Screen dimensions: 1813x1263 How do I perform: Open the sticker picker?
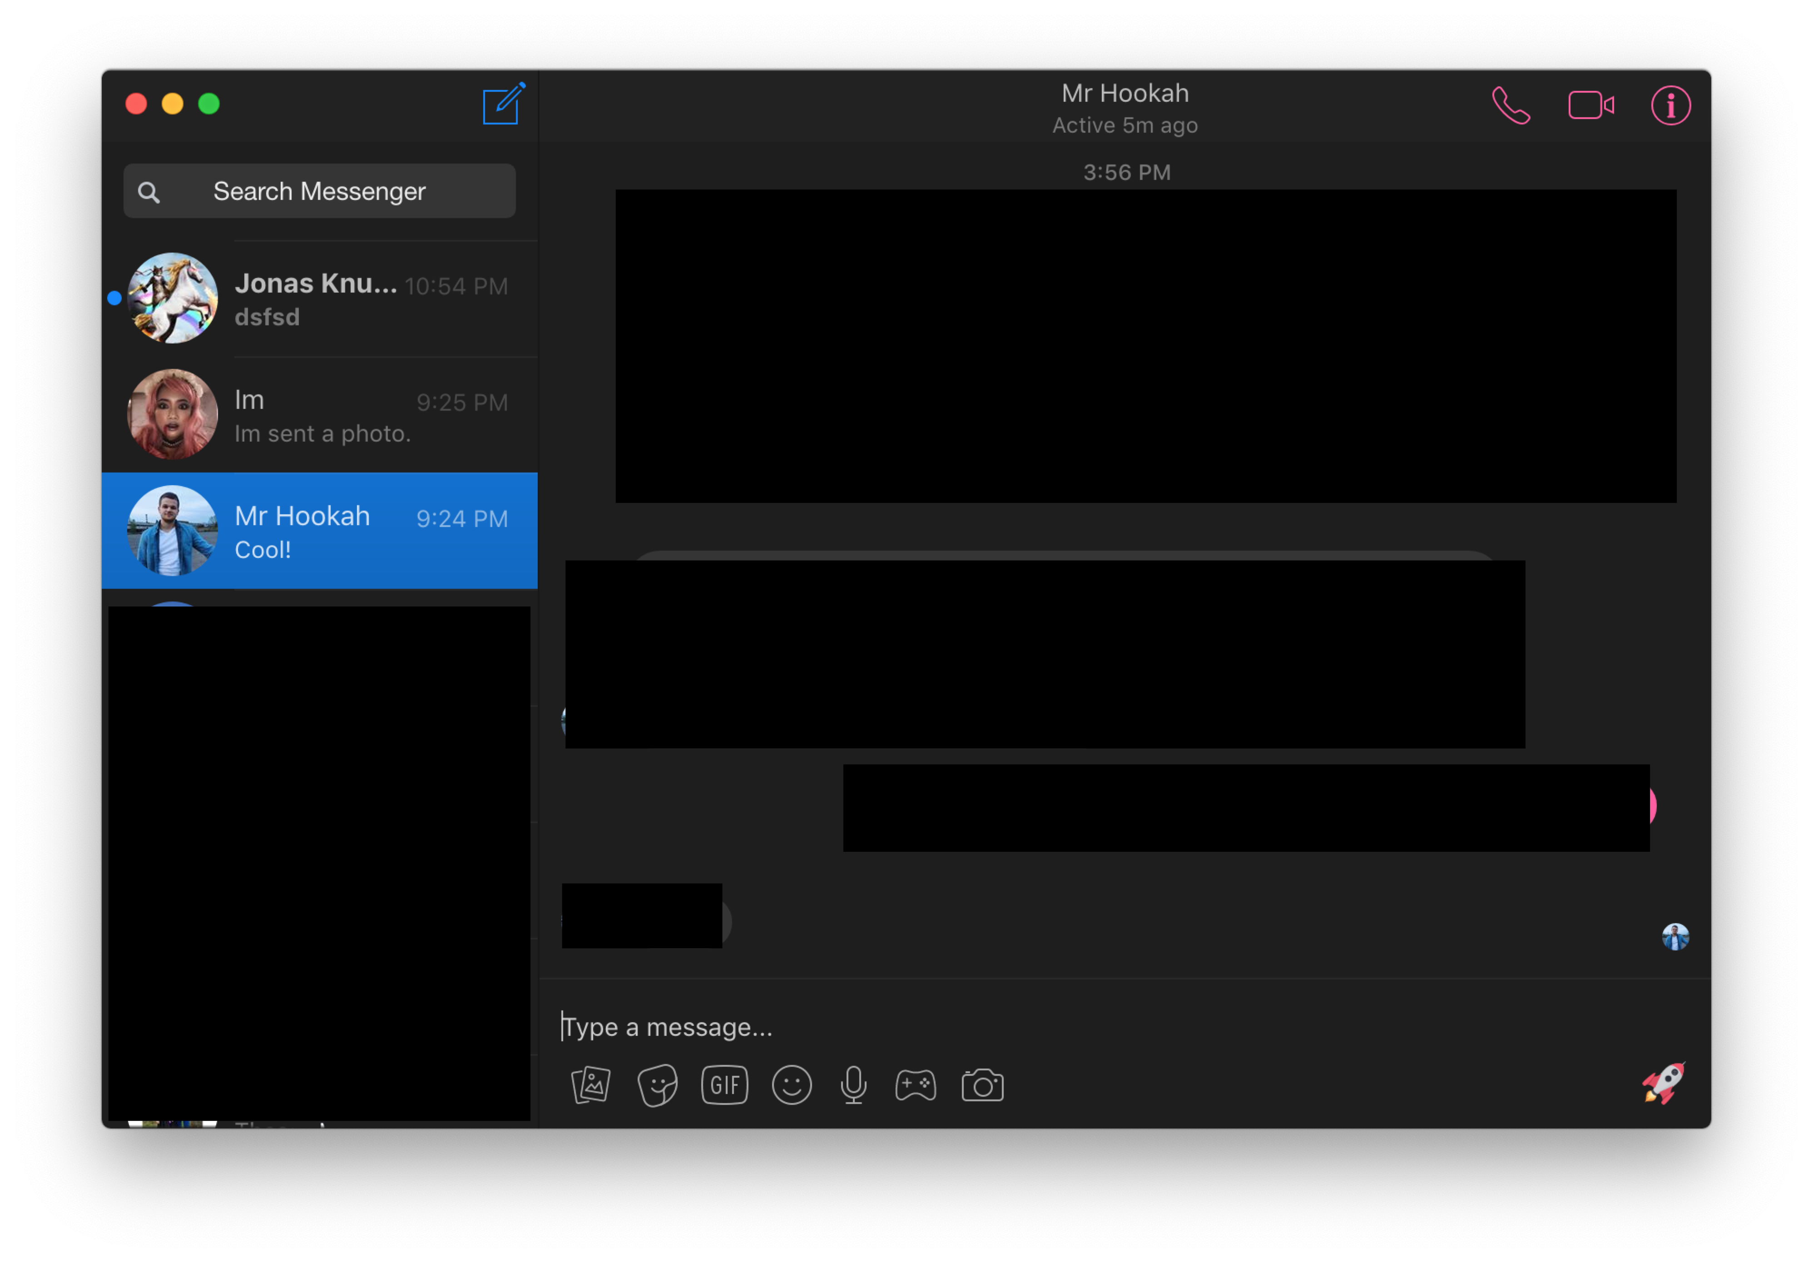pos(657,1084)
